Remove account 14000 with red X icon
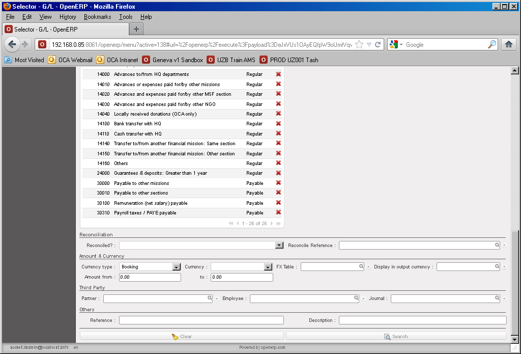Screen dimensions: 521x354 click(278, 74)
